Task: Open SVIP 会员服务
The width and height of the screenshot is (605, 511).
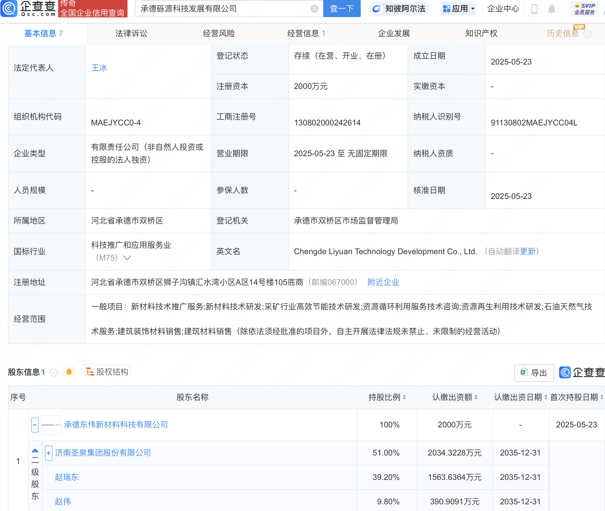Action: tap(585, 9)
